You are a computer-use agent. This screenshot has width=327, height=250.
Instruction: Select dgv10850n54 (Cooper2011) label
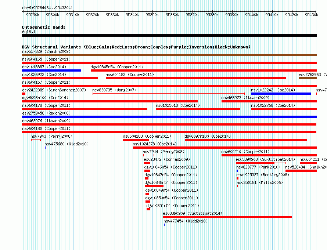(172, 198)
